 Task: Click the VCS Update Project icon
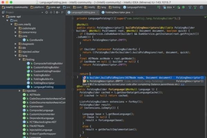point(190,7)
